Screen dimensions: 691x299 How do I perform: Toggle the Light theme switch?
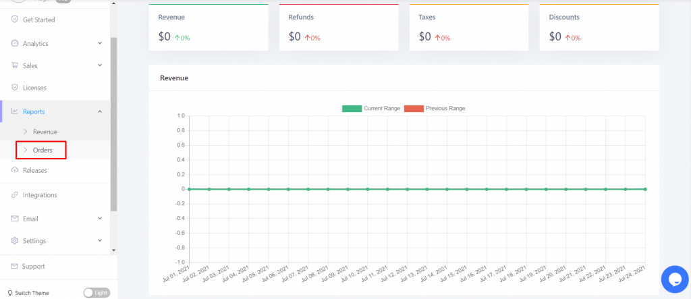[96, 293]
